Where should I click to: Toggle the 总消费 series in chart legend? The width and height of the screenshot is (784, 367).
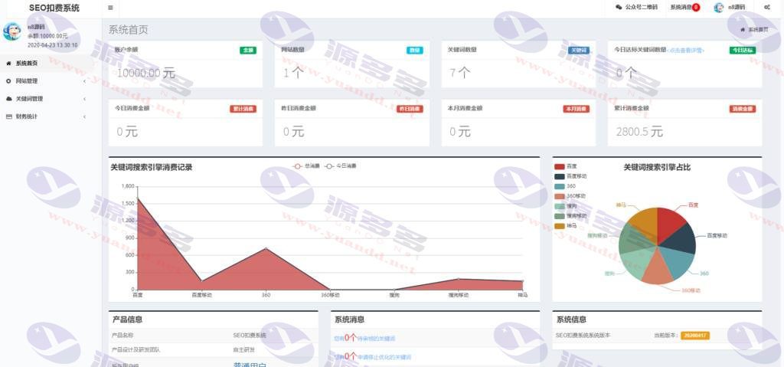pos(306,166)
